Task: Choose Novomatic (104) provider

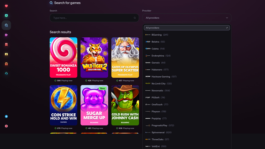Action: pyautogui.click(x=187, y=91)
